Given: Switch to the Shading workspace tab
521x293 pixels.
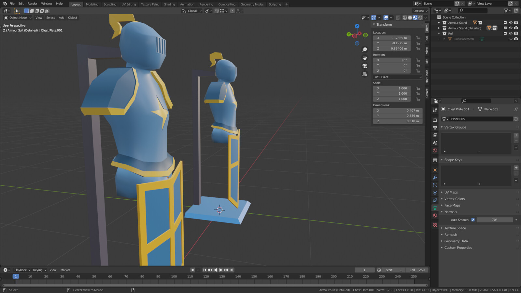Looking at the screenshot, I should click(169, 4).
